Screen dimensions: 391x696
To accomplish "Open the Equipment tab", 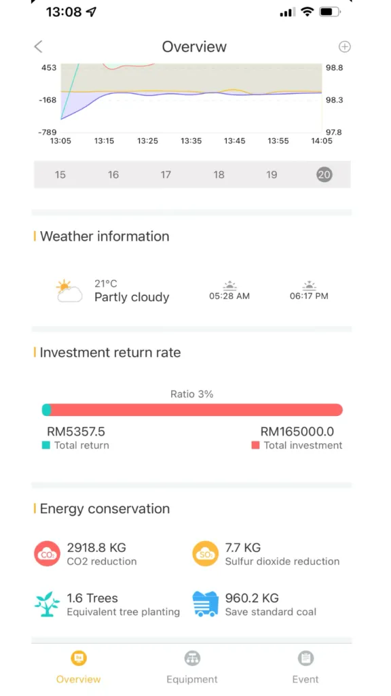I will pos(192,668).
